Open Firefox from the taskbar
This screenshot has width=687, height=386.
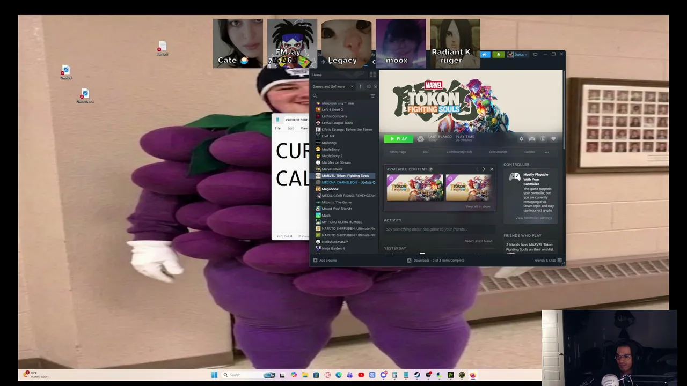tap(473, 375)
